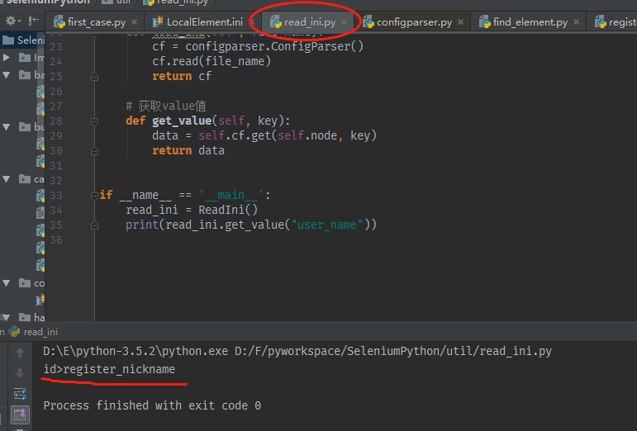The image size is (637, 431).
Task: Open the find_element.py tab
Action: click(x=530, y=22)
